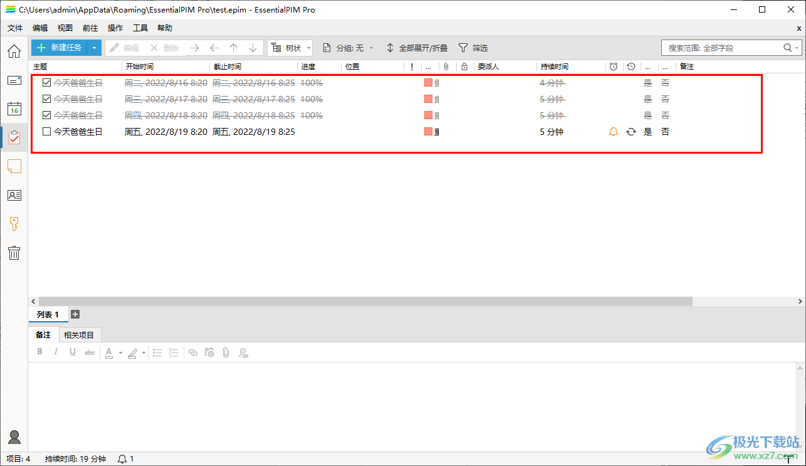The height and width of the screenshot is (466, 806).
Task: Open the Passwords key module
Action: point(14,224)
